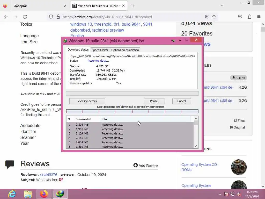Select connection 4 row with 2.155 MB
Image resolution: width=265 pixels, height=199 pixels.
point(130,138)
